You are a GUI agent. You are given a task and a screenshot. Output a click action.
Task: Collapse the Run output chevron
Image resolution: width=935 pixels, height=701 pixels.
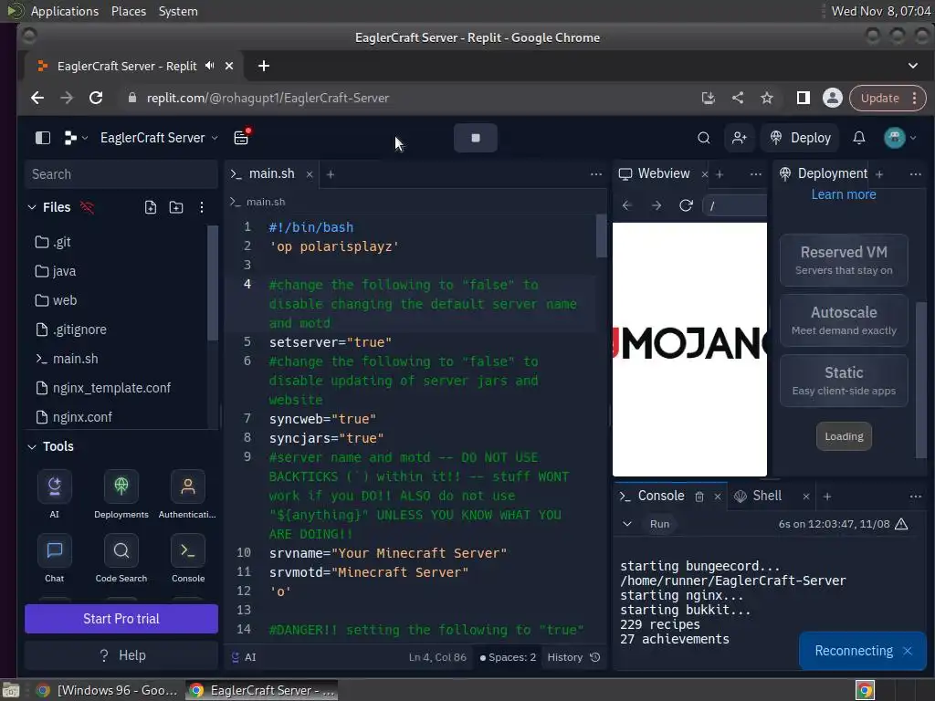pos(626,524)
